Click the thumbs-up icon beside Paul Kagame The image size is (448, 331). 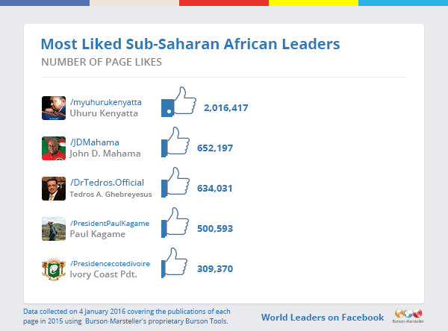pos(175,223)
